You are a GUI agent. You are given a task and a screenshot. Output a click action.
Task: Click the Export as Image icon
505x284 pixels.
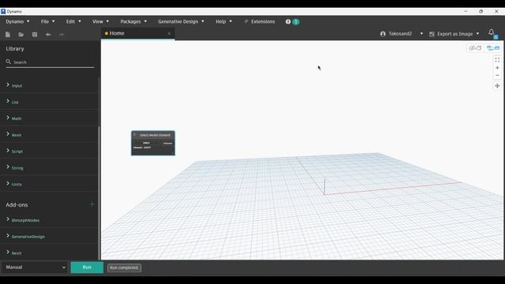(x=432, y=34)
